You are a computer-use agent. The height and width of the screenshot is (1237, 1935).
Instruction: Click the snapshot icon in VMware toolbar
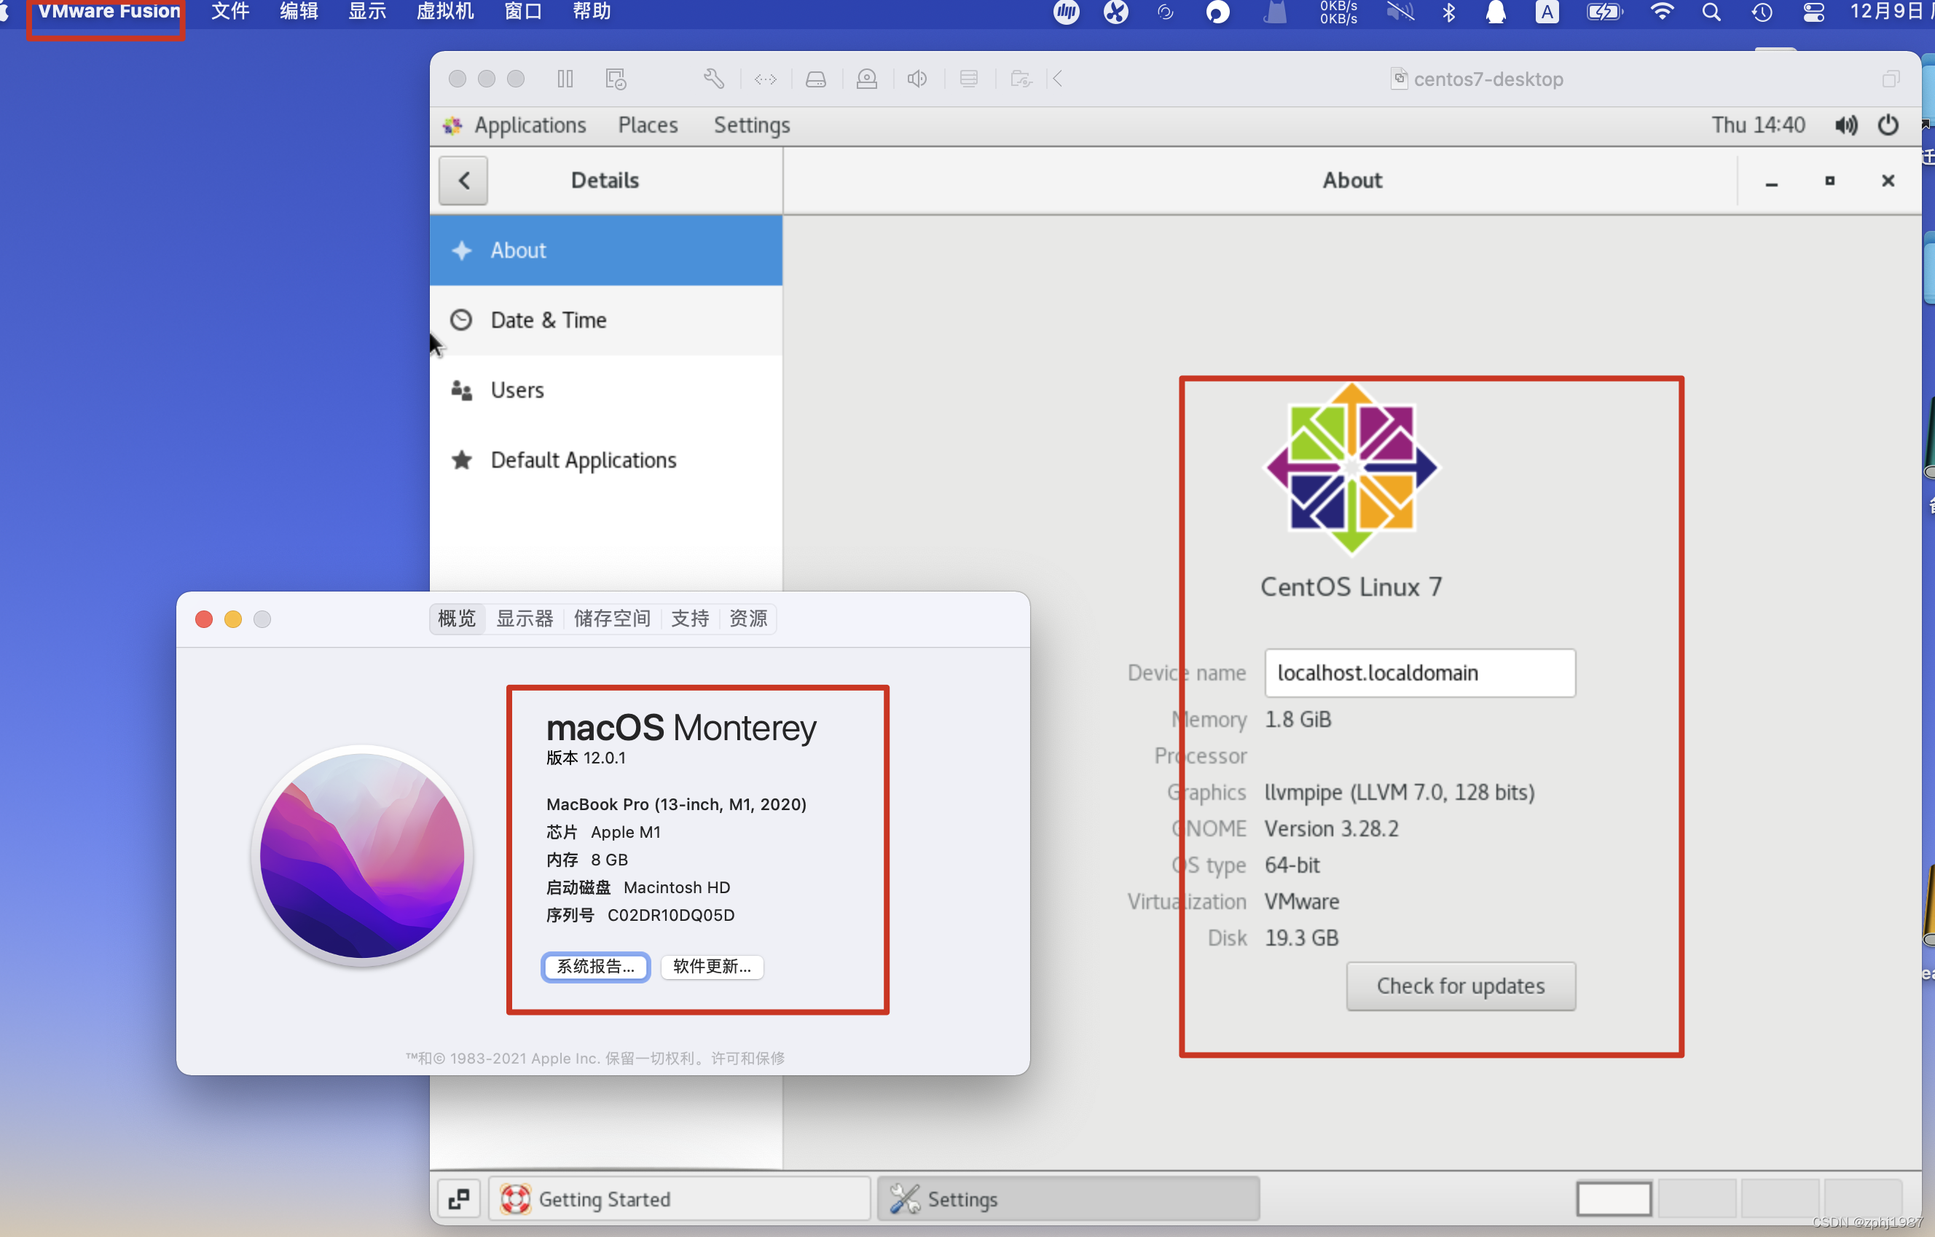[616, 79]
